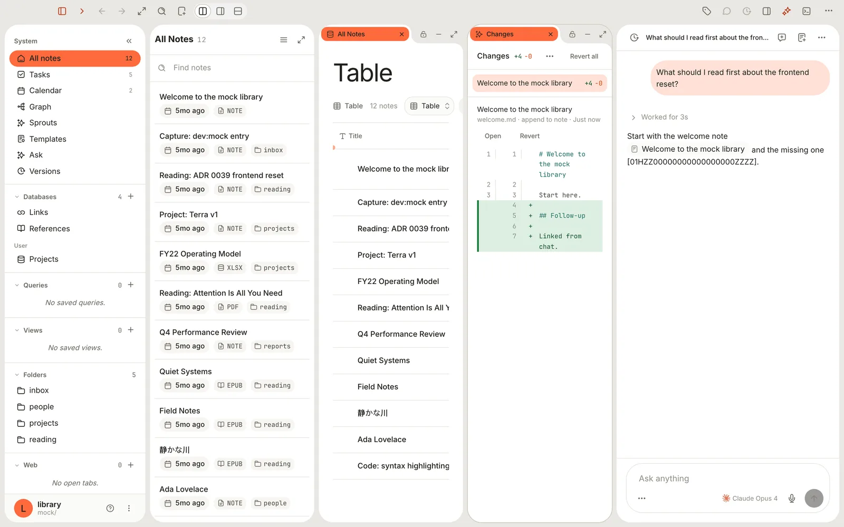Toggle the right panel icon in top-right toolbar
The width and height of the screenshot is (844, 527).
[766, 11]
